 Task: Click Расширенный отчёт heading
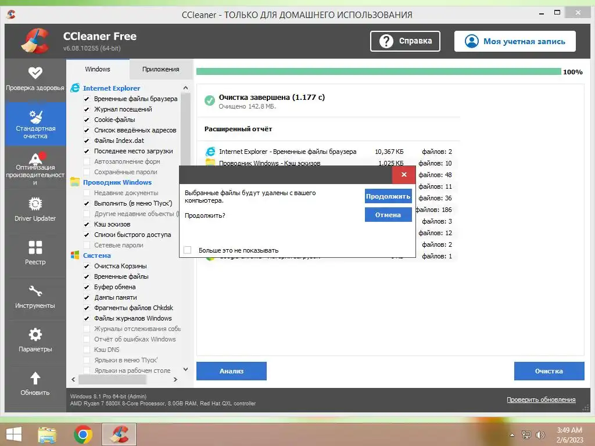click(x=238, y=129)
